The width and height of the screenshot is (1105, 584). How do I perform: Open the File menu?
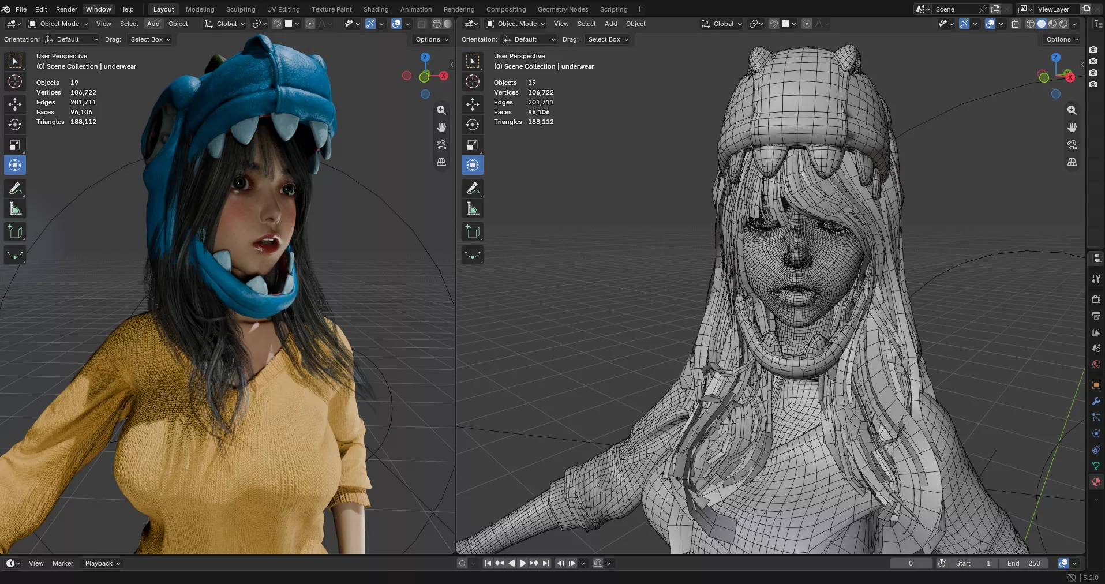(21, 9)
